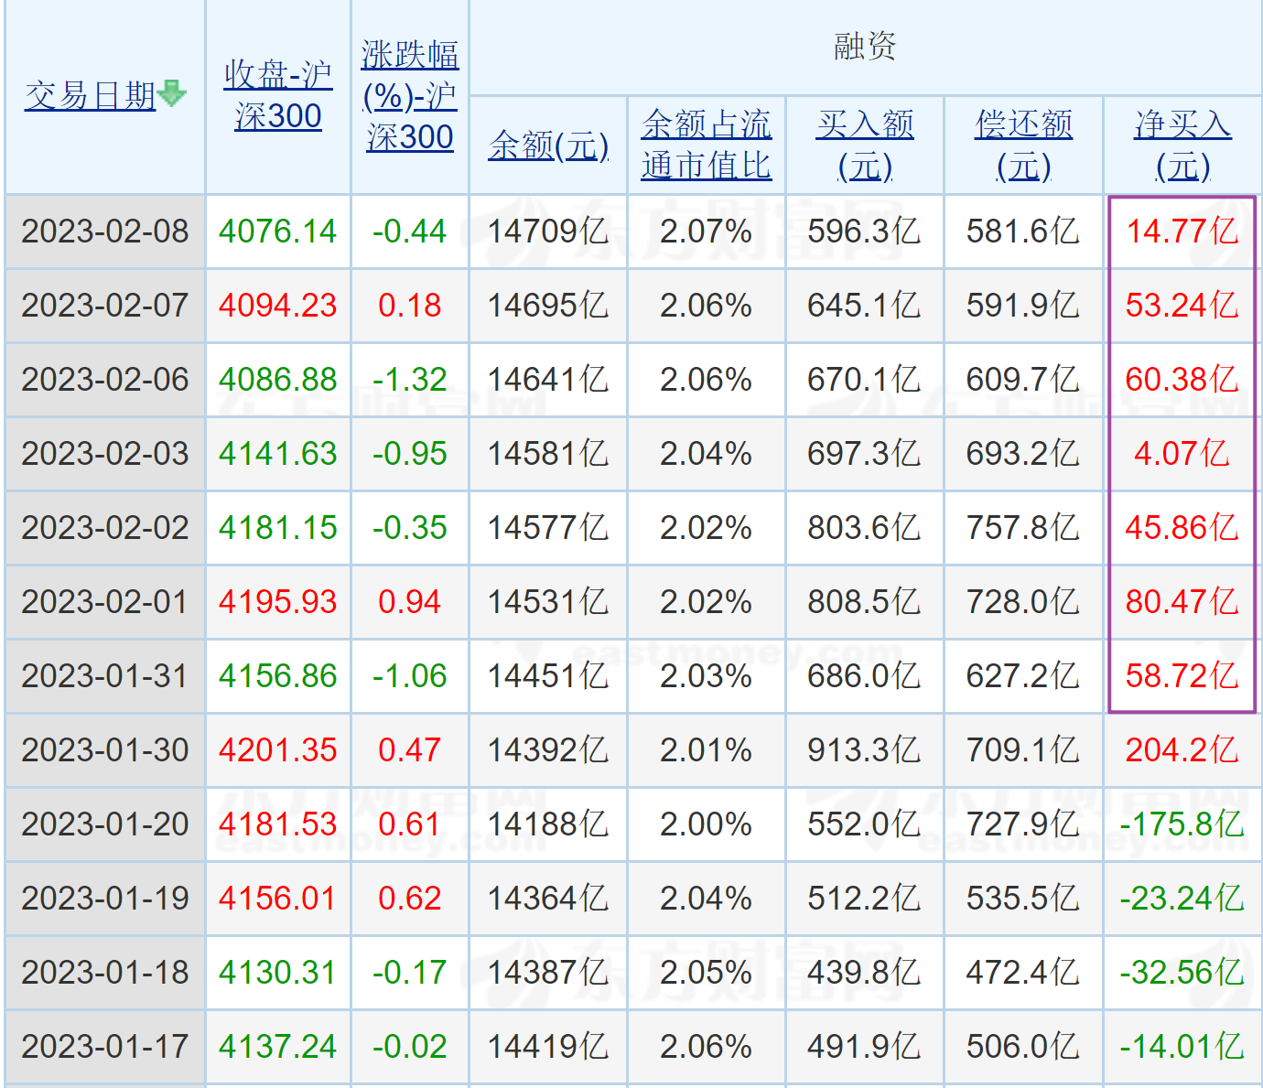1263x1088 pixels.
Task: Click the ratio cell 2.07%
Action: tap(707, 232)
